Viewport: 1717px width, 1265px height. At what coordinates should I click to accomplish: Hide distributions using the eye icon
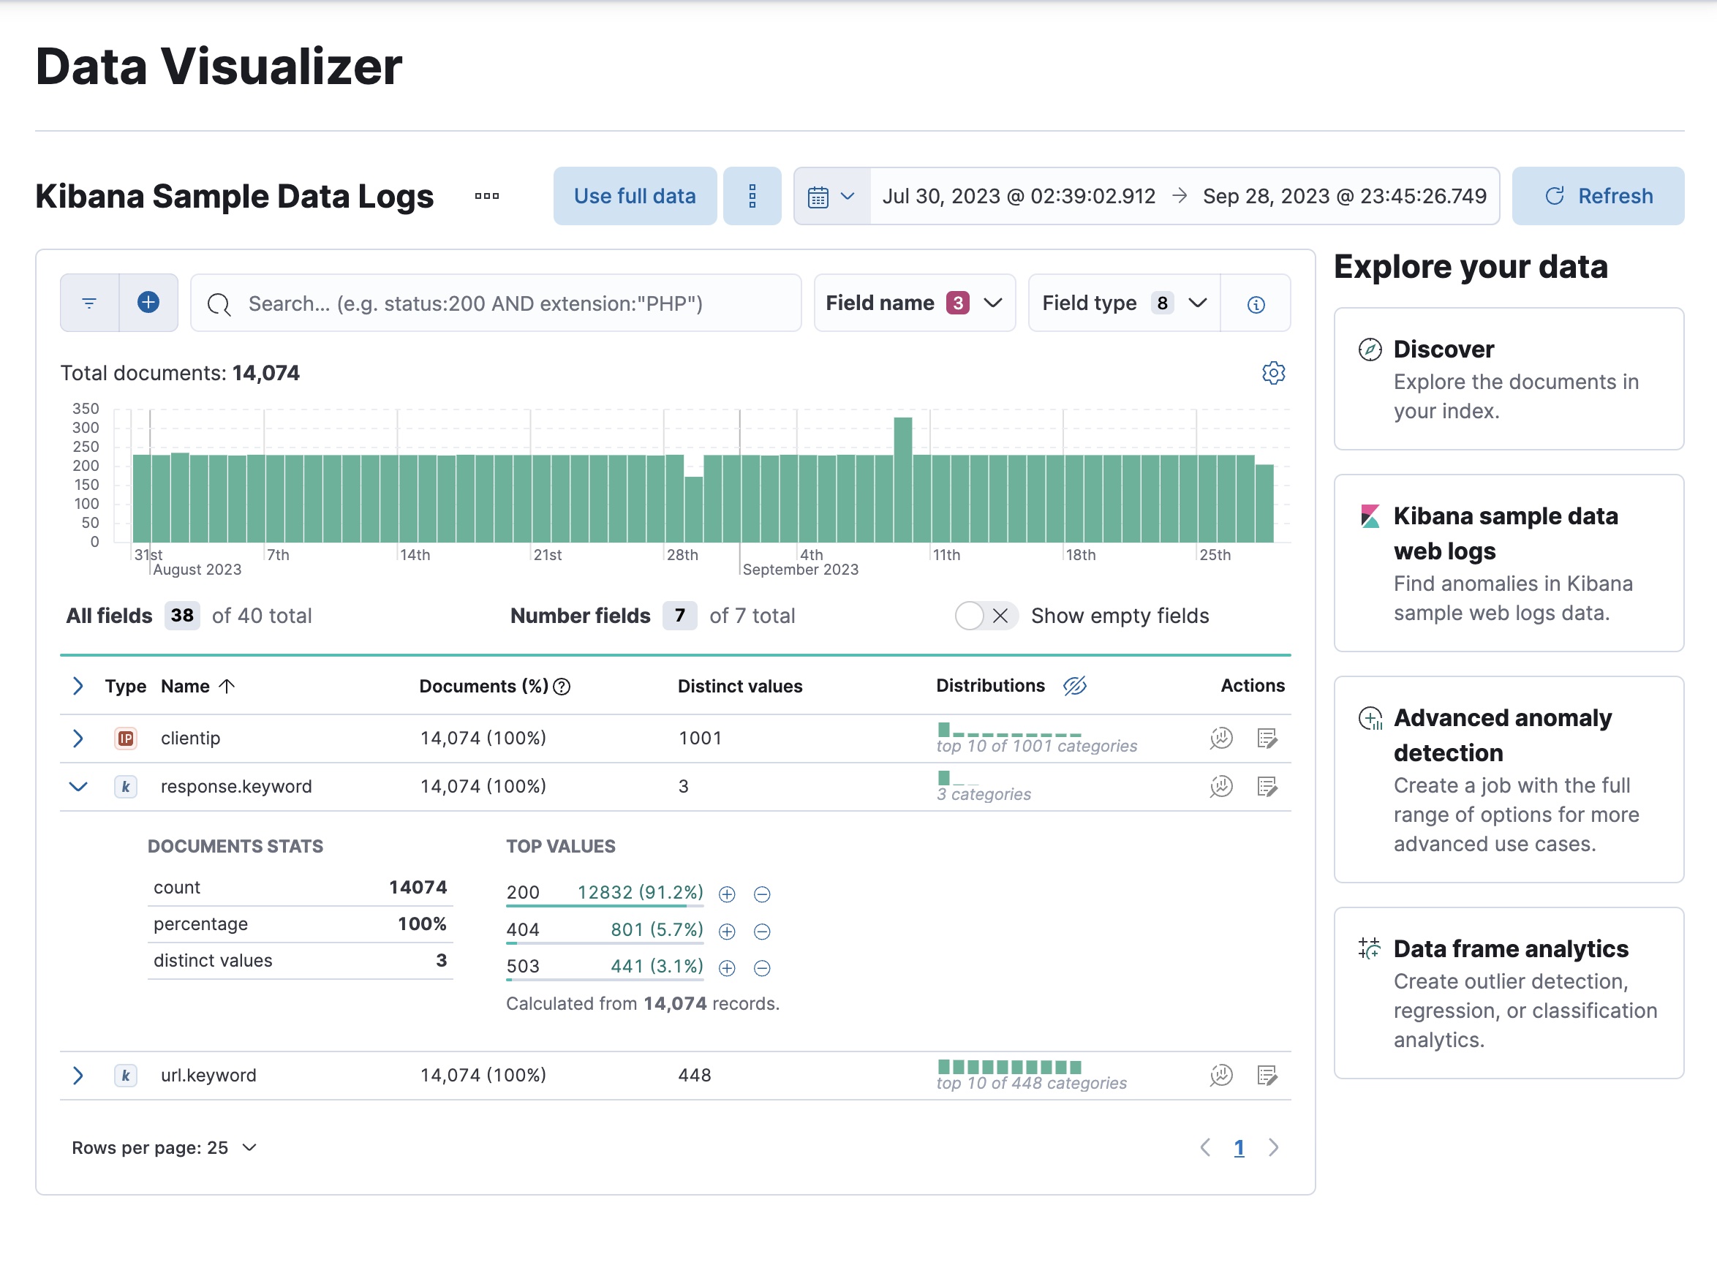1075,686
